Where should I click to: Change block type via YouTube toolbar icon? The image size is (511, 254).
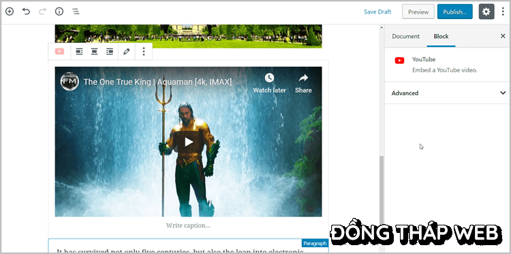[60, 52]
